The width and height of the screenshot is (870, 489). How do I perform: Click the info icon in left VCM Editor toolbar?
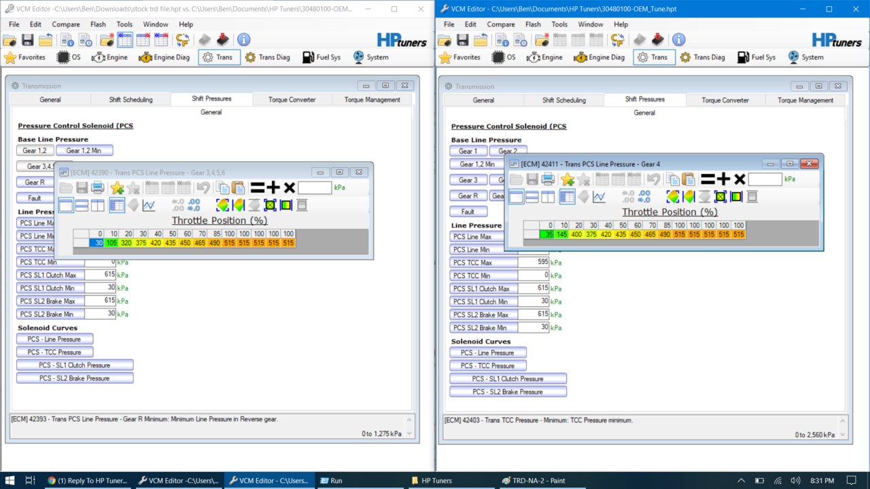coord(243,40)
